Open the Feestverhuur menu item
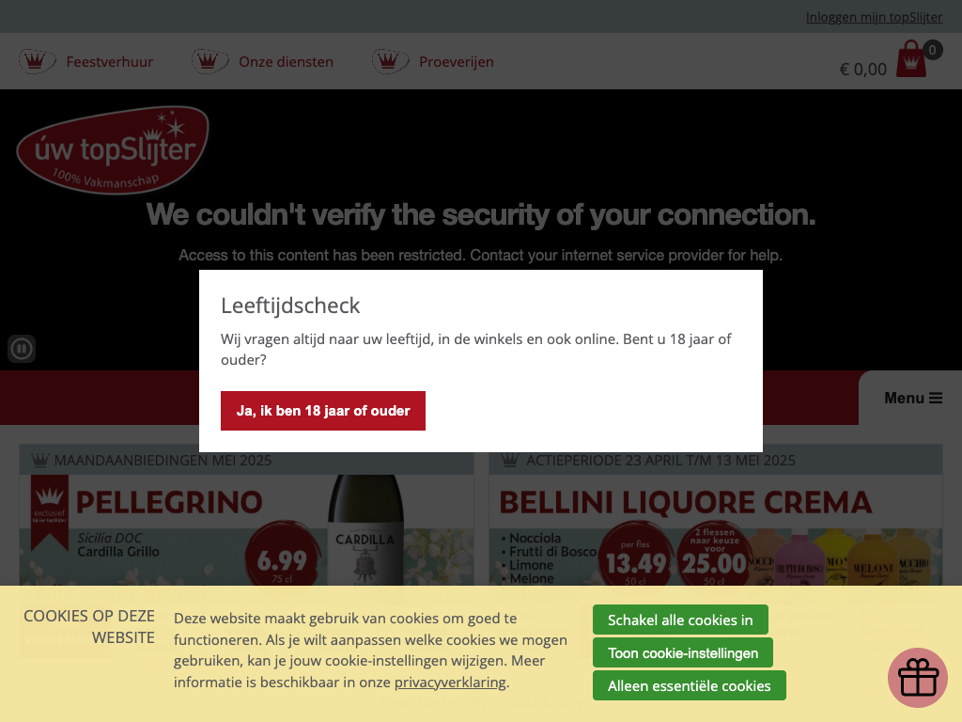Image resolution: width=962 pixels, height=722 pixels. pyautogui.click(x=110, y=61)
